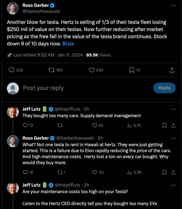Open reply thread with 16 comments
182x209 pixels.
(x=28, y=172)
